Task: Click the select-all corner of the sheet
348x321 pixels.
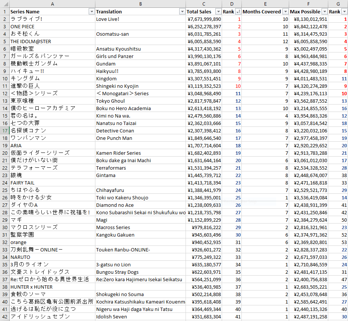Action: click(x=4, y=4)
